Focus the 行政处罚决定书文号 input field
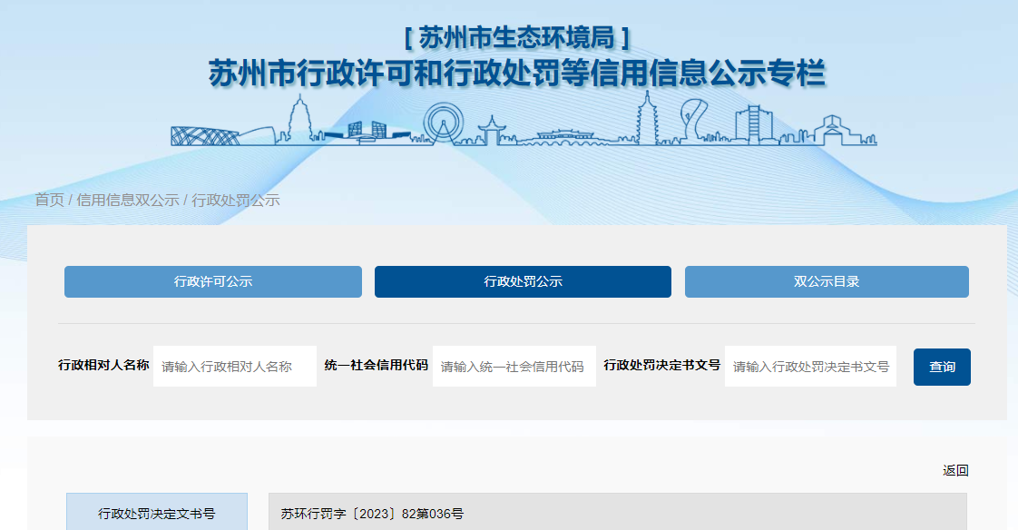Screen dimensions: 1018x530 tap(810, 367)
